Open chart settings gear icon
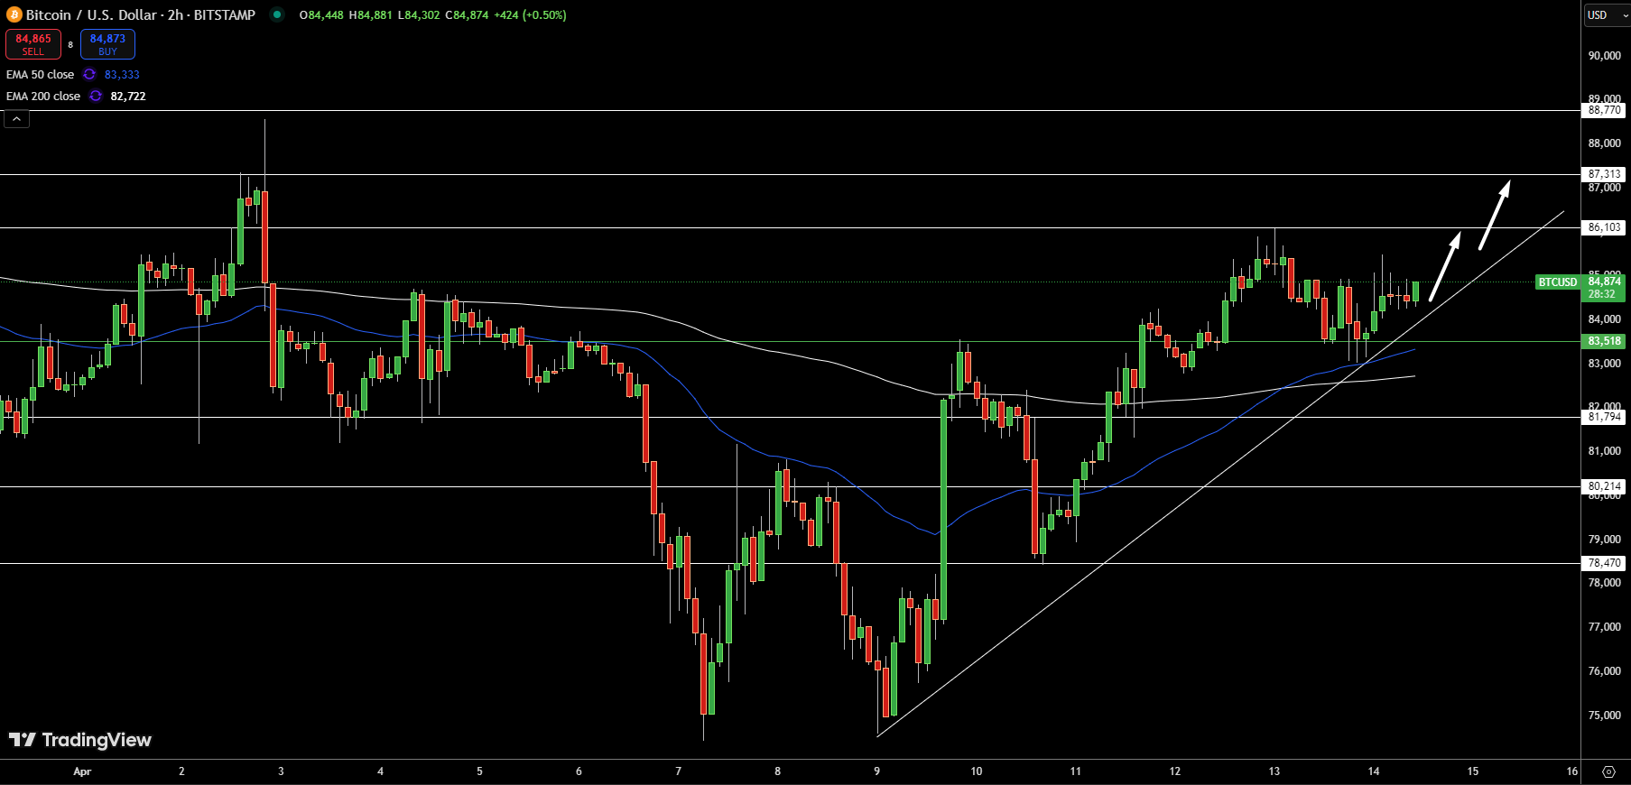 (x=1608, y=771)
